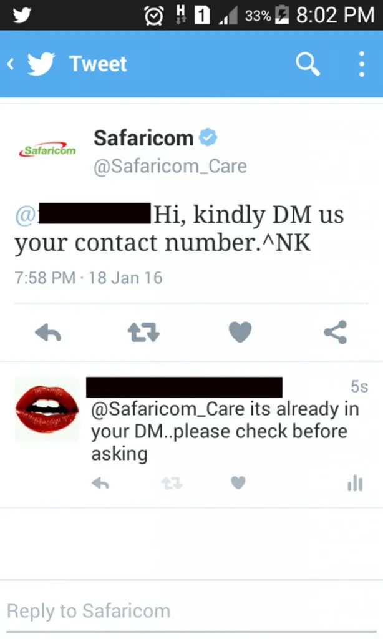
Task: Open the three-dot overflow menu
Action: coord(361,64)
